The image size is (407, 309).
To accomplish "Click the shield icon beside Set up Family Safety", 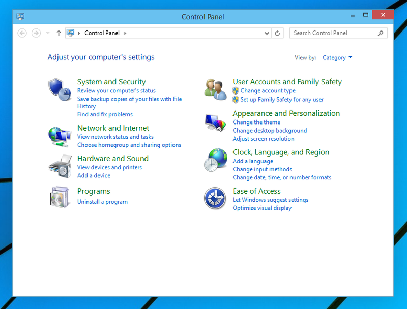I will point(236,100).
